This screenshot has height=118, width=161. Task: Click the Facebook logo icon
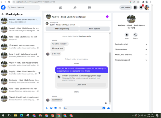click(3, 7)
